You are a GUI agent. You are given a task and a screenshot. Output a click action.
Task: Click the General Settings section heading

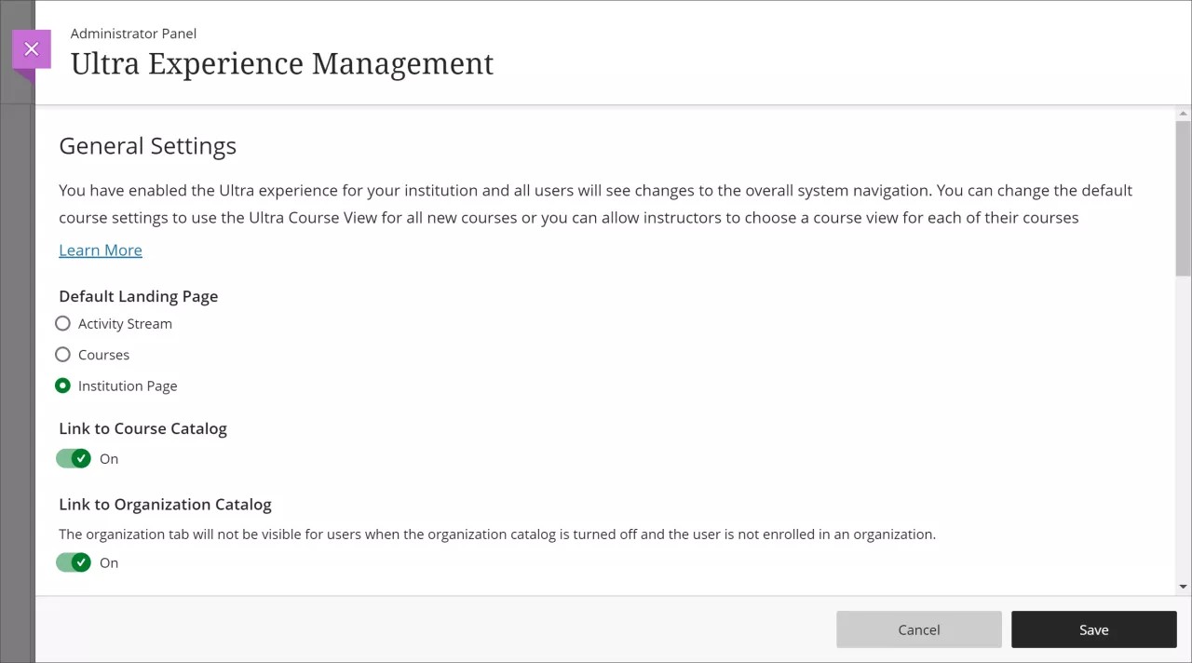pyautogui.click(x=147, y=145)
